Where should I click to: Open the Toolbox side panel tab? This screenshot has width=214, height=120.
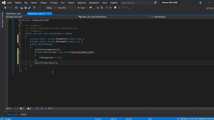point(2,20)
